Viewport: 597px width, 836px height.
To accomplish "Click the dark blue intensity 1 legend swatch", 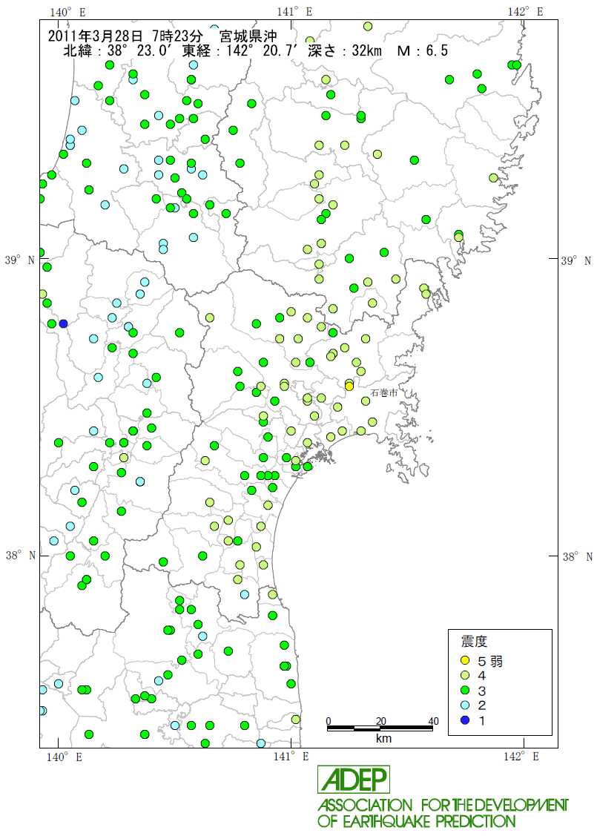I will pyautogui.click(x=465, y=720).
